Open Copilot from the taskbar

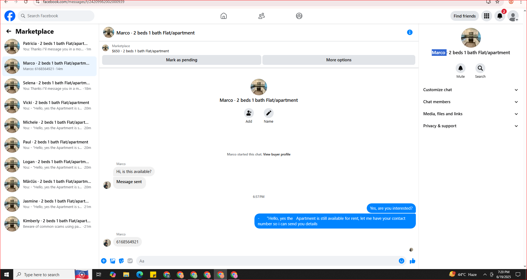coord(113,275)
